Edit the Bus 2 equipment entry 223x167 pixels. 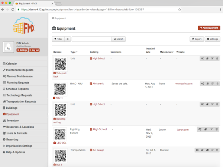pyautogui.click(x=212, y=150)
